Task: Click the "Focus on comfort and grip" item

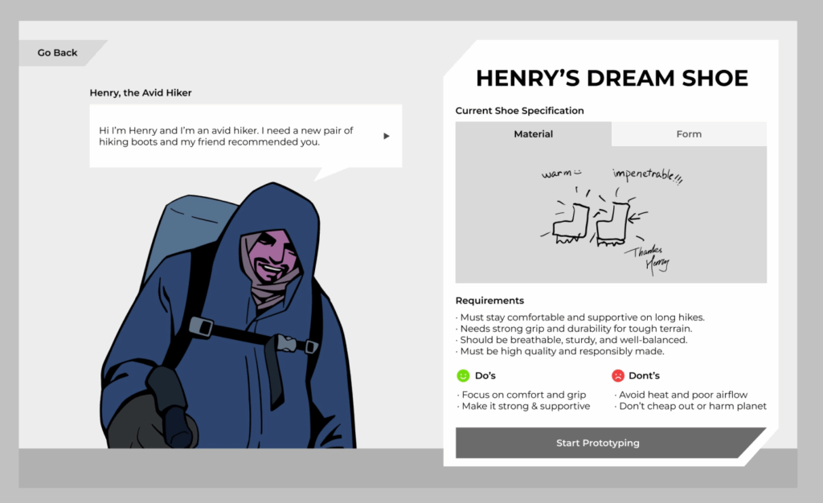Action: pos(523,395)
